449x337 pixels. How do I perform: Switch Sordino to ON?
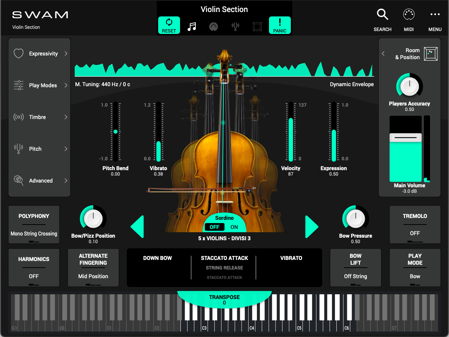pyautogui.click(x=234, y=227)
